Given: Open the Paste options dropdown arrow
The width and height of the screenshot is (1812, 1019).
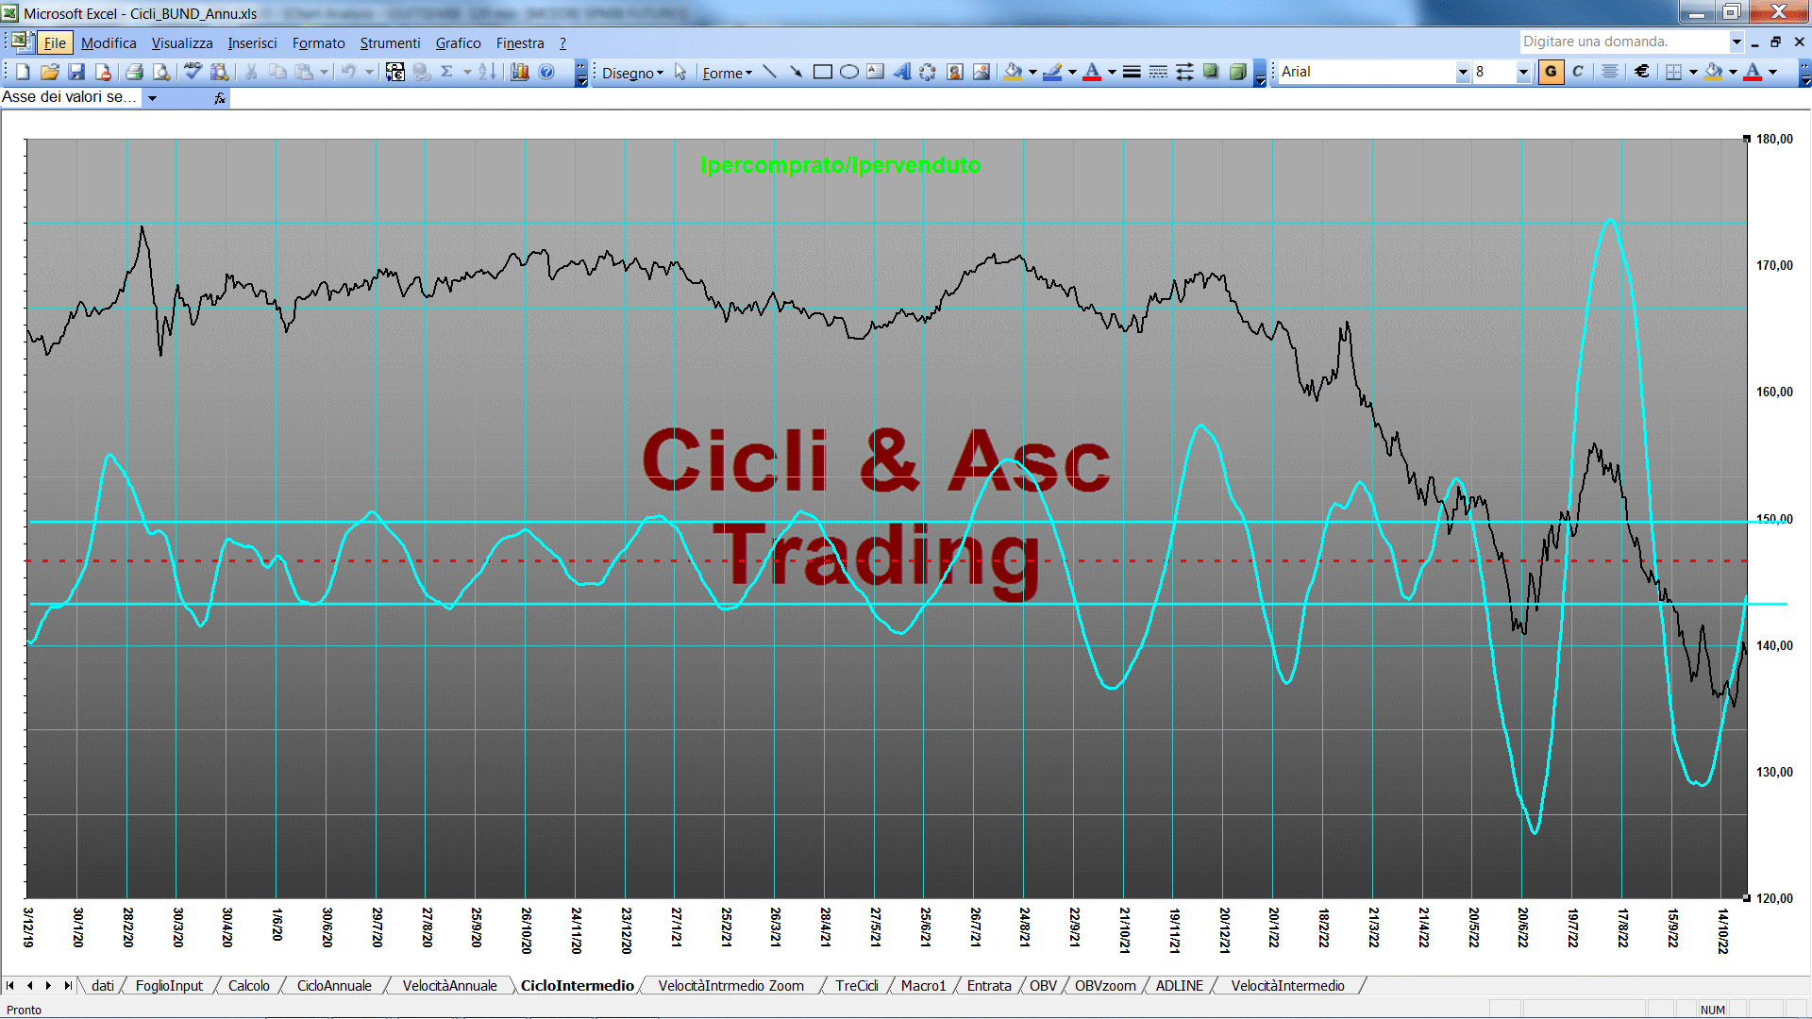Looking at the screenshot, I should (x=324, y=72).
